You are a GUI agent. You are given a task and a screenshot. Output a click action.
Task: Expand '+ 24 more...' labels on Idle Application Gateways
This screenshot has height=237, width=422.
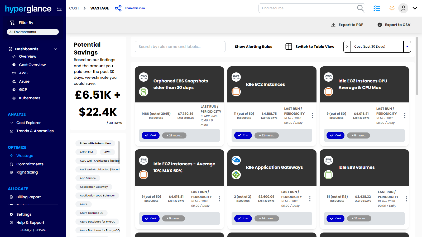(267, 219)
